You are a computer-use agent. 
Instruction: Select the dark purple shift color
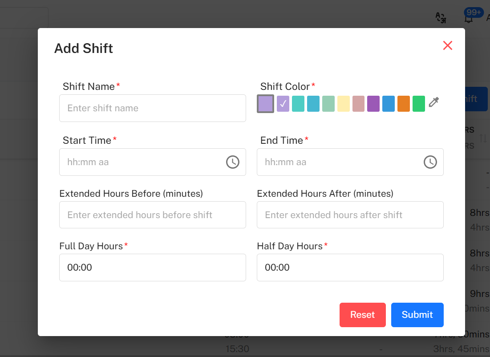coord(373,103)
